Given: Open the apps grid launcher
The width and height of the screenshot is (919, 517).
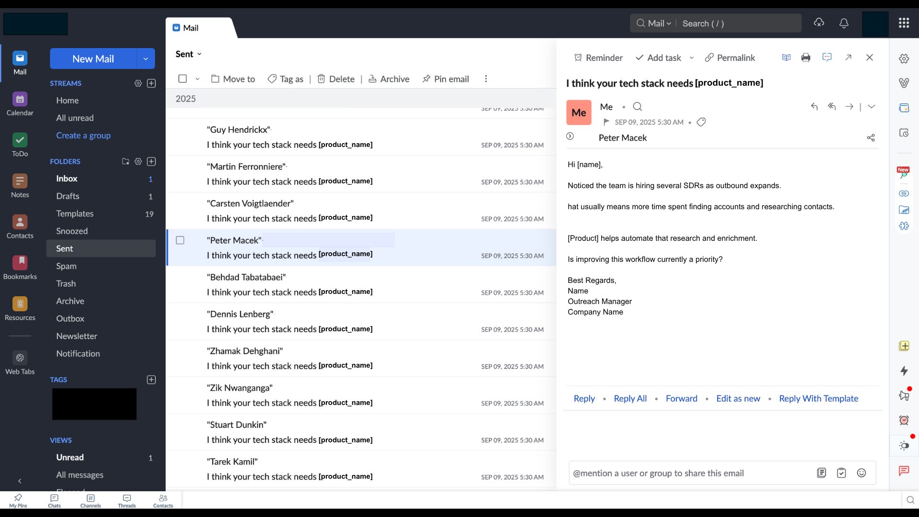Looking at the screenshot, I should pyautogui.click(x=904, y=23).
